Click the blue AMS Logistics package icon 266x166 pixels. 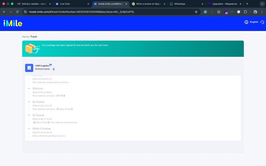tap(29, 68)
